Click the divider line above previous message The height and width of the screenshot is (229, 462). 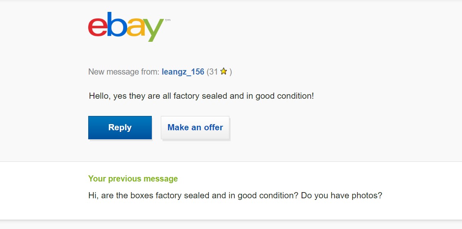tap(231, 161)
